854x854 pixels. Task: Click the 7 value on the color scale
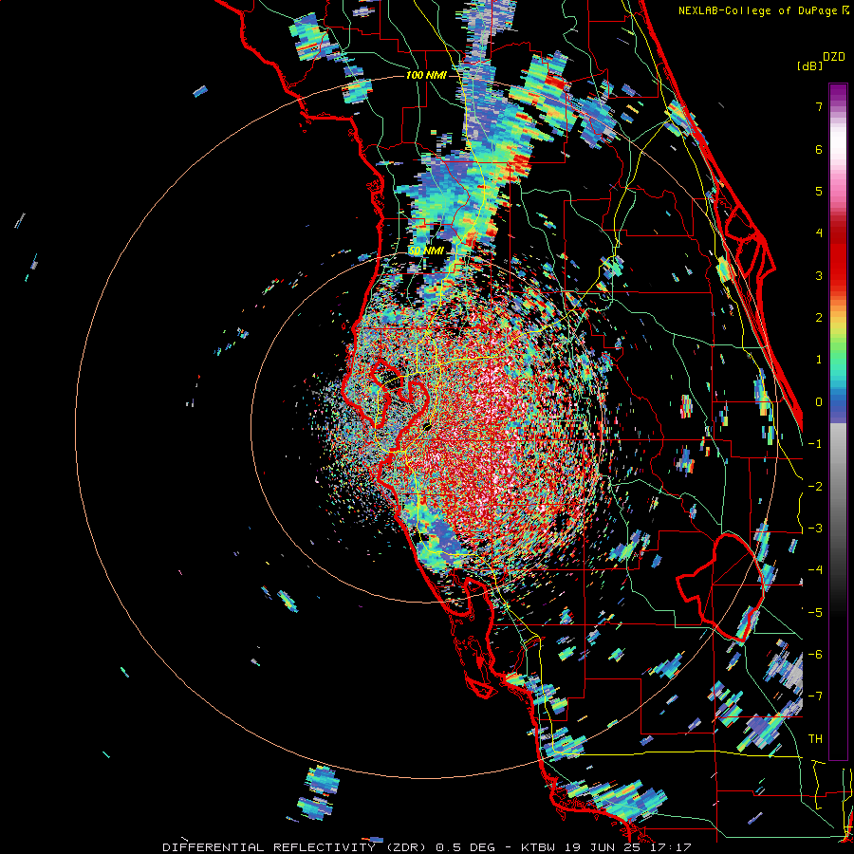819,106
